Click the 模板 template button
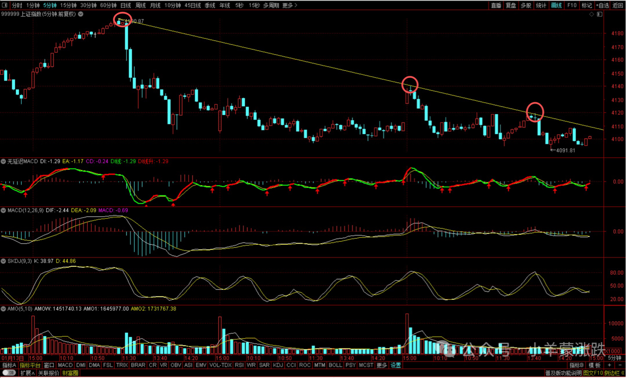The image size is (626, 378). [594, 365]
